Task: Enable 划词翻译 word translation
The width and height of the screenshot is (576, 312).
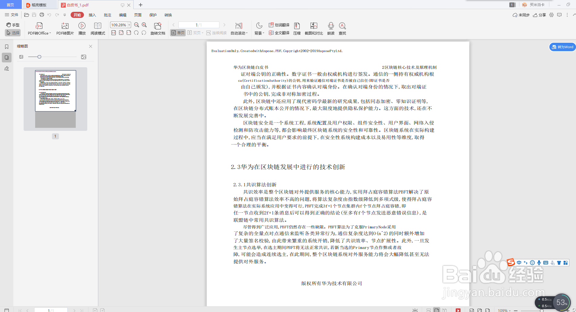Action: tap(279, 25)
